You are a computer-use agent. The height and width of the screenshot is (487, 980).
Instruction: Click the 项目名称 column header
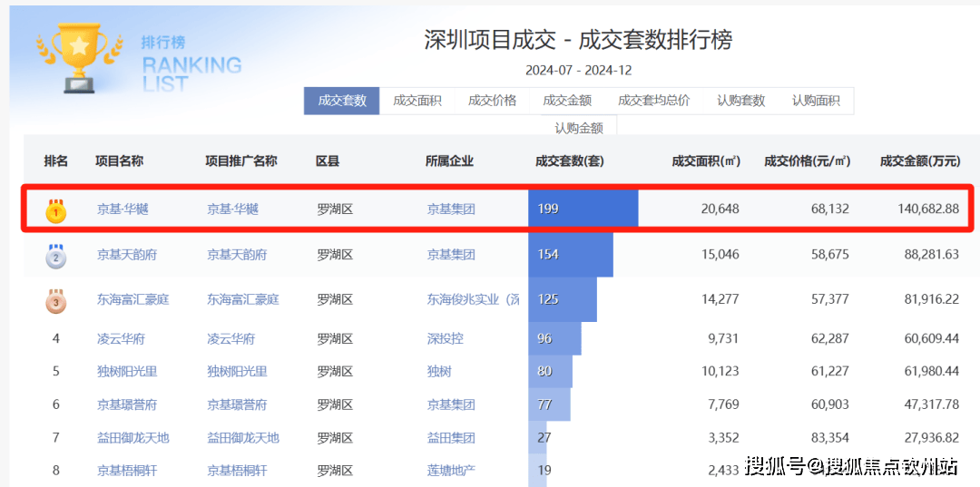[x=120, y=161]
